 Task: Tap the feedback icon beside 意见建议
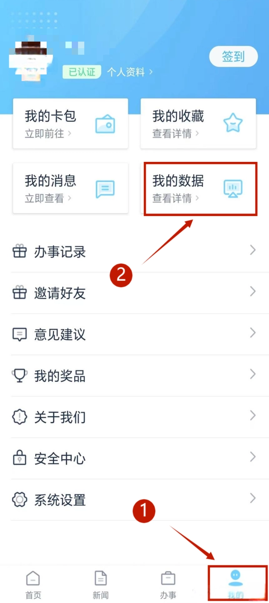pos(20,335)
